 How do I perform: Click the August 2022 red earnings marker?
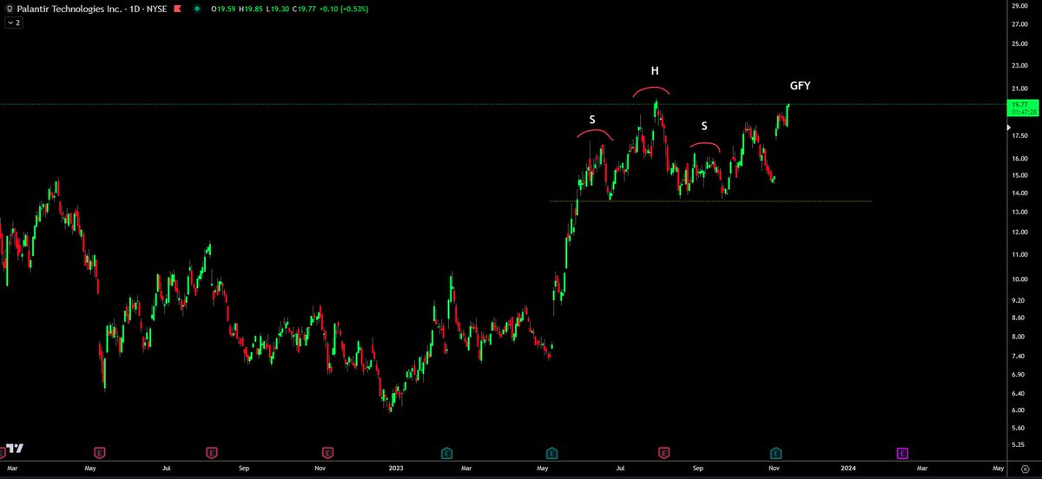[212, 452]
